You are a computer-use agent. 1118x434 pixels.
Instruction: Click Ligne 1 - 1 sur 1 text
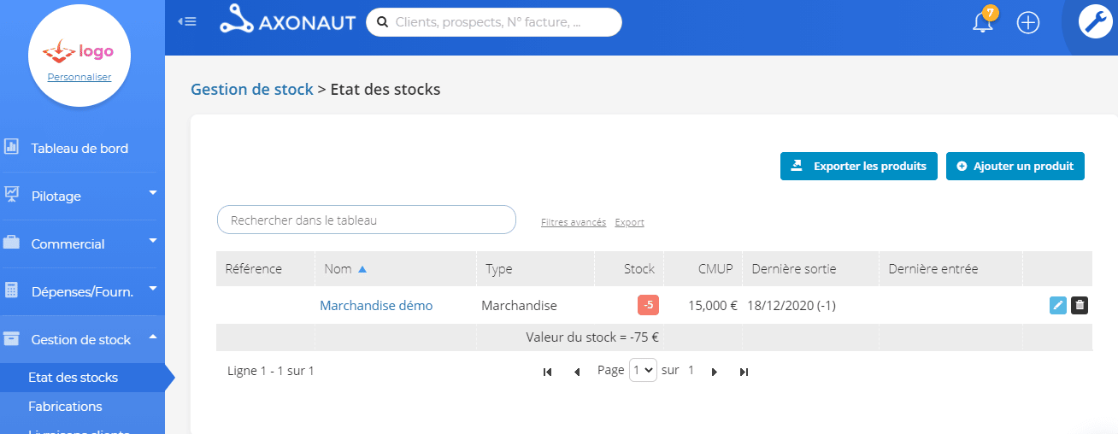[x=271, y=371]
